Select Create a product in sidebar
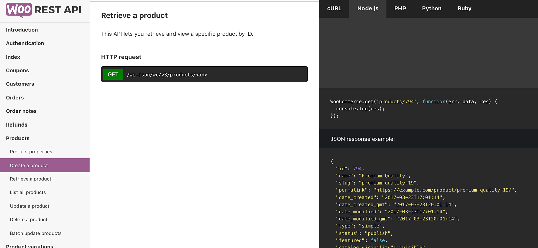The width and height of the screenshot is (538, 248). (x=29, y=166)
